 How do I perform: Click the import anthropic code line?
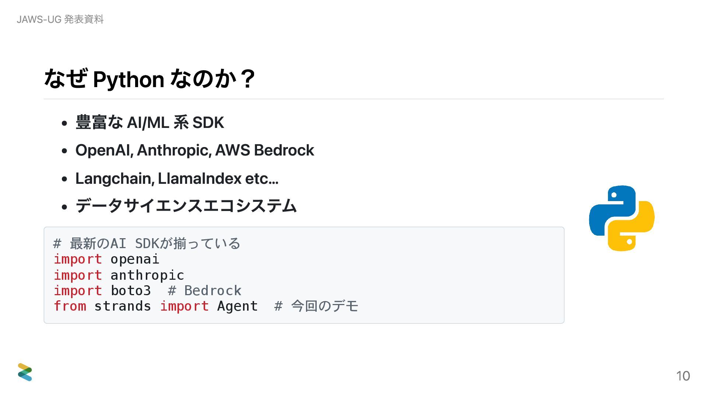pos(119,275)
